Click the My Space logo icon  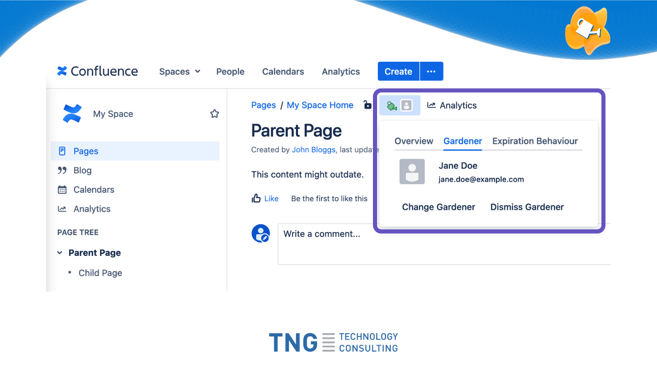[x=72, y=114]
